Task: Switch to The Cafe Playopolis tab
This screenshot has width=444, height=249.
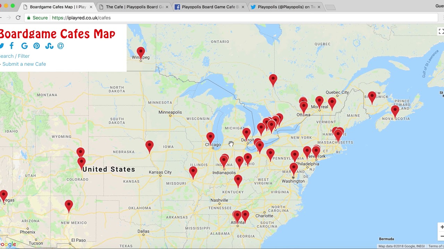Action: click(135, 7)
